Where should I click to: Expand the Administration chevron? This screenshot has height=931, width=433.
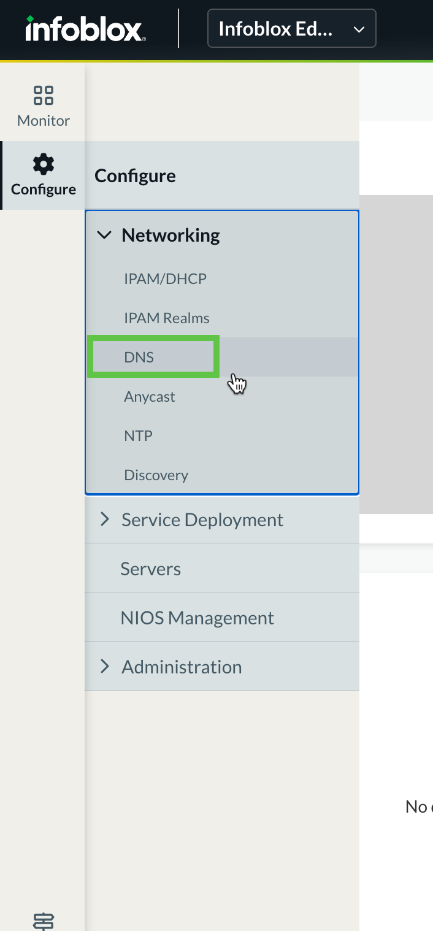105,667
